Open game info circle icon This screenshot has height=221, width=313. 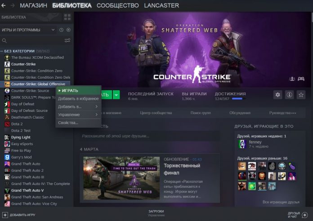289,95
